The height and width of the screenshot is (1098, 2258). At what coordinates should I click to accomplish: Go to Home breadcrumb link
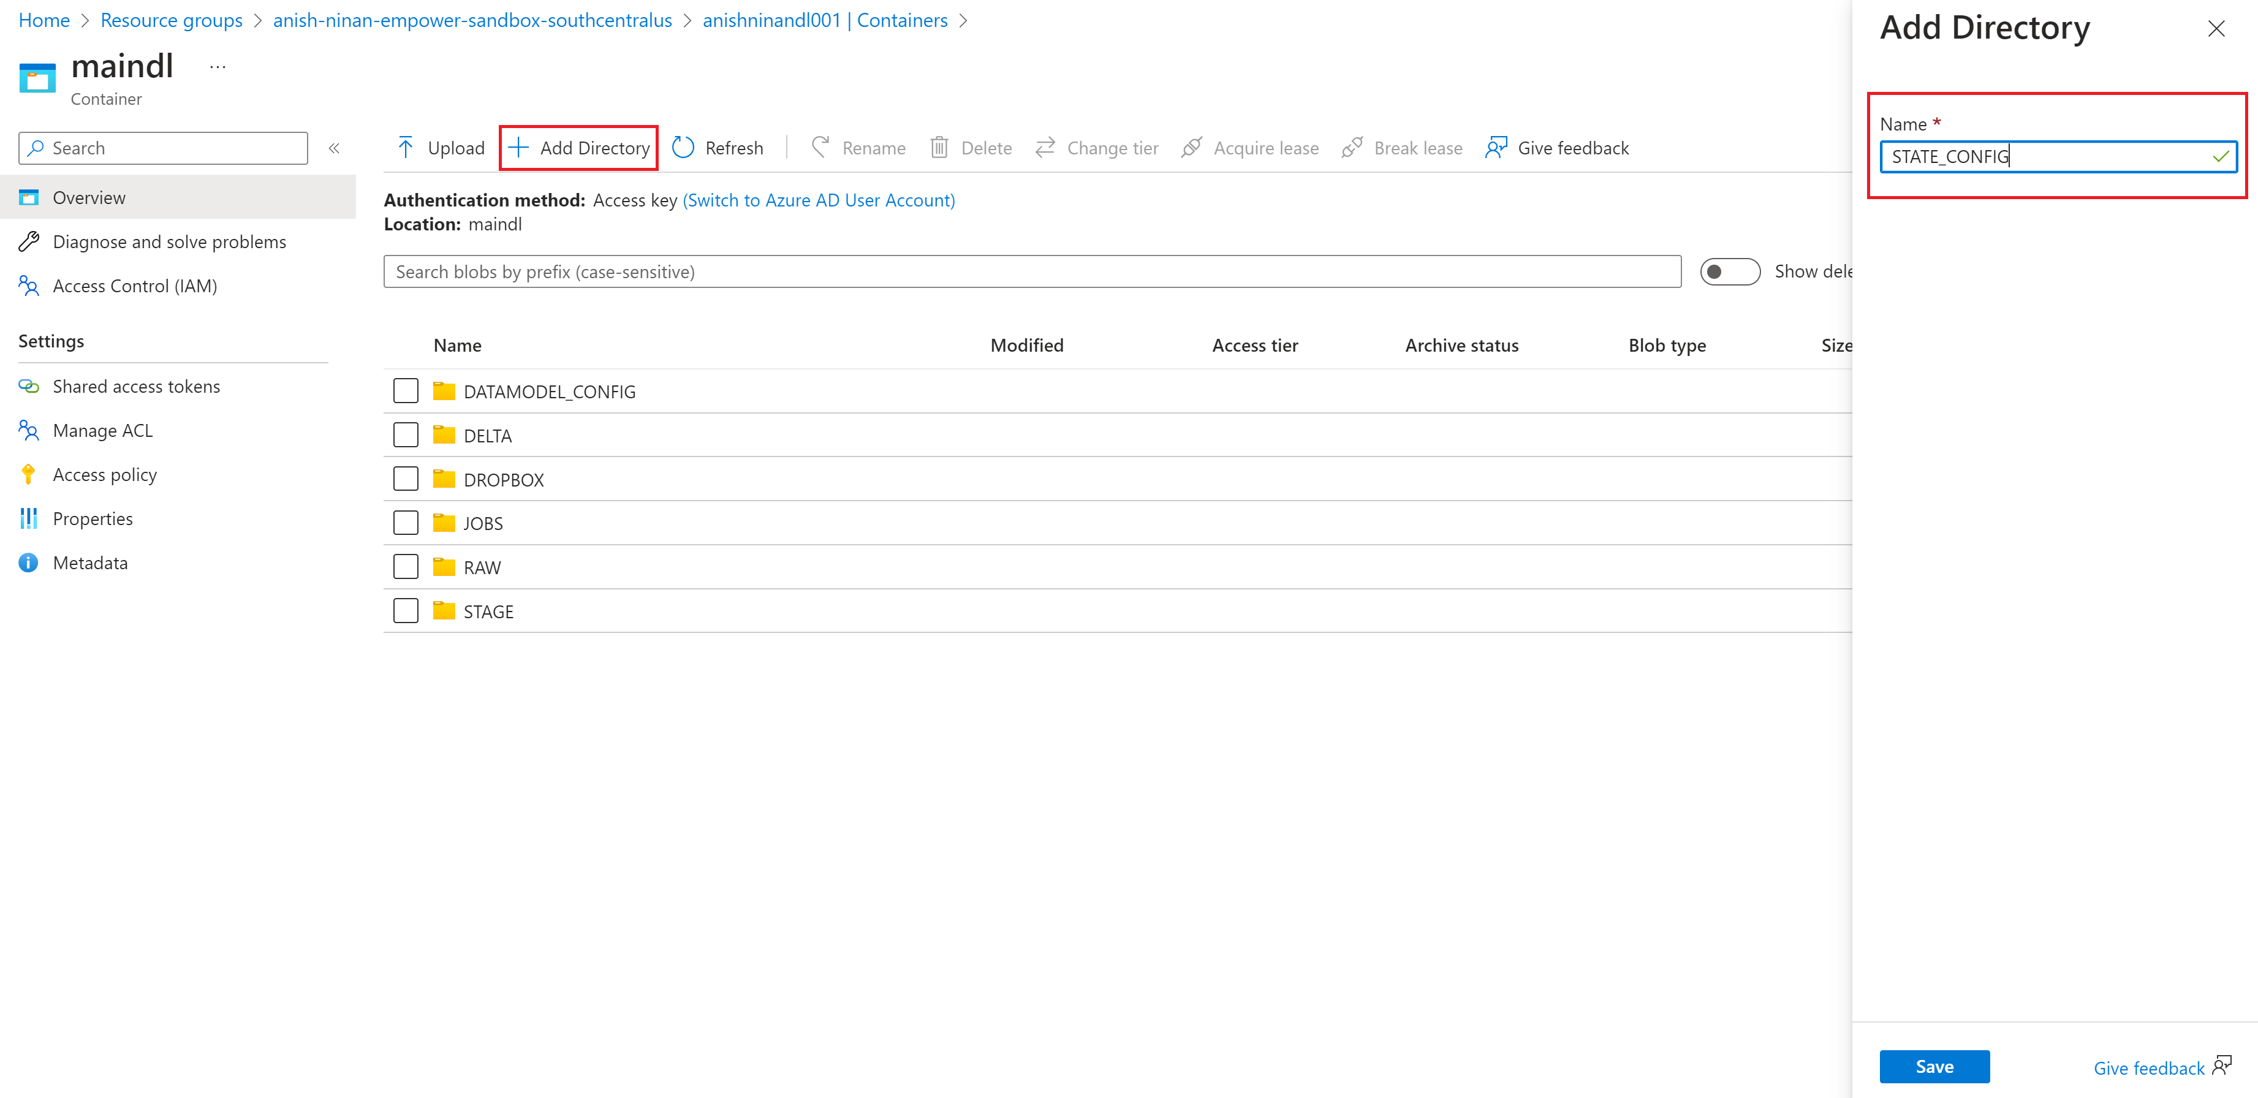coord(44,20)
